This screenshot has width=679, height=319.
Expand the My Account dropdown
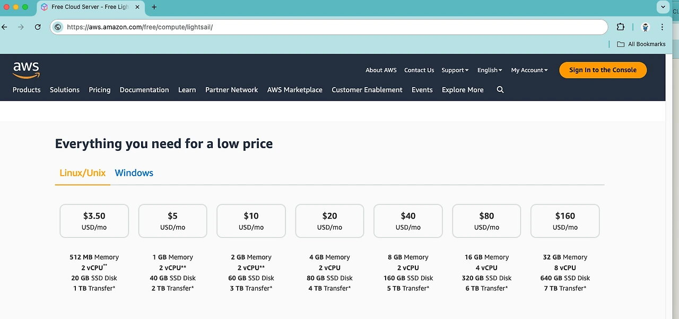(529, 70)
